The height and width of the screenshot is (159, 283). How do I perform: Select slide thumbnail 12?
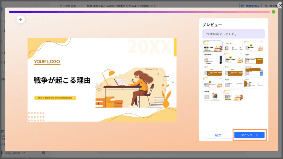tap(254, 83)
